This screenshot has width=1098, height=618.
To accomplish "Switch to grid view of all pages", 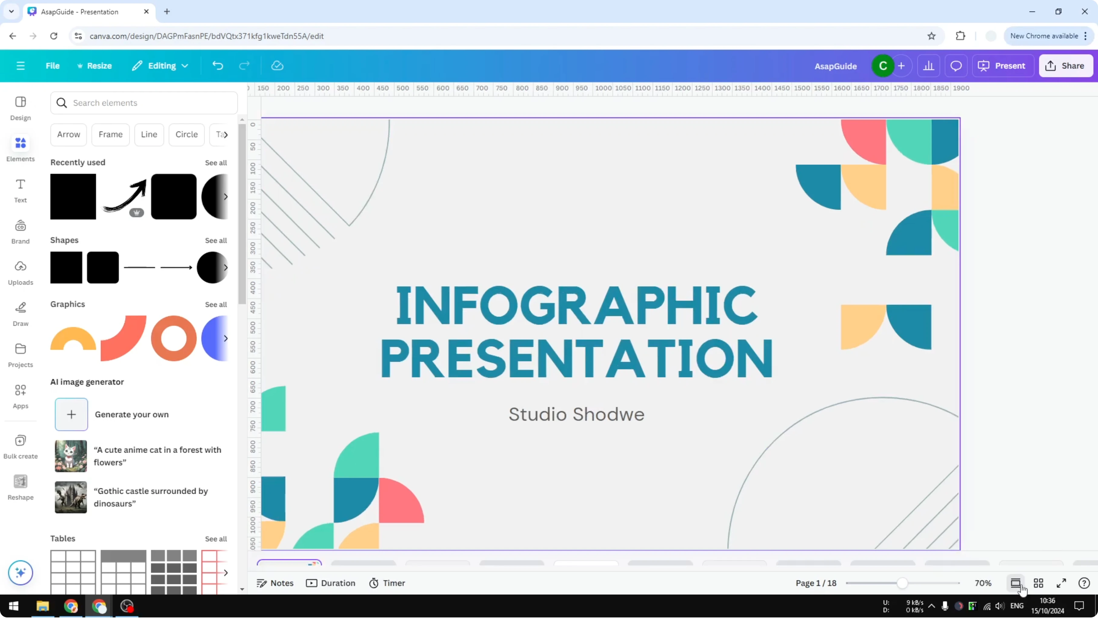I will (1039, 583).
